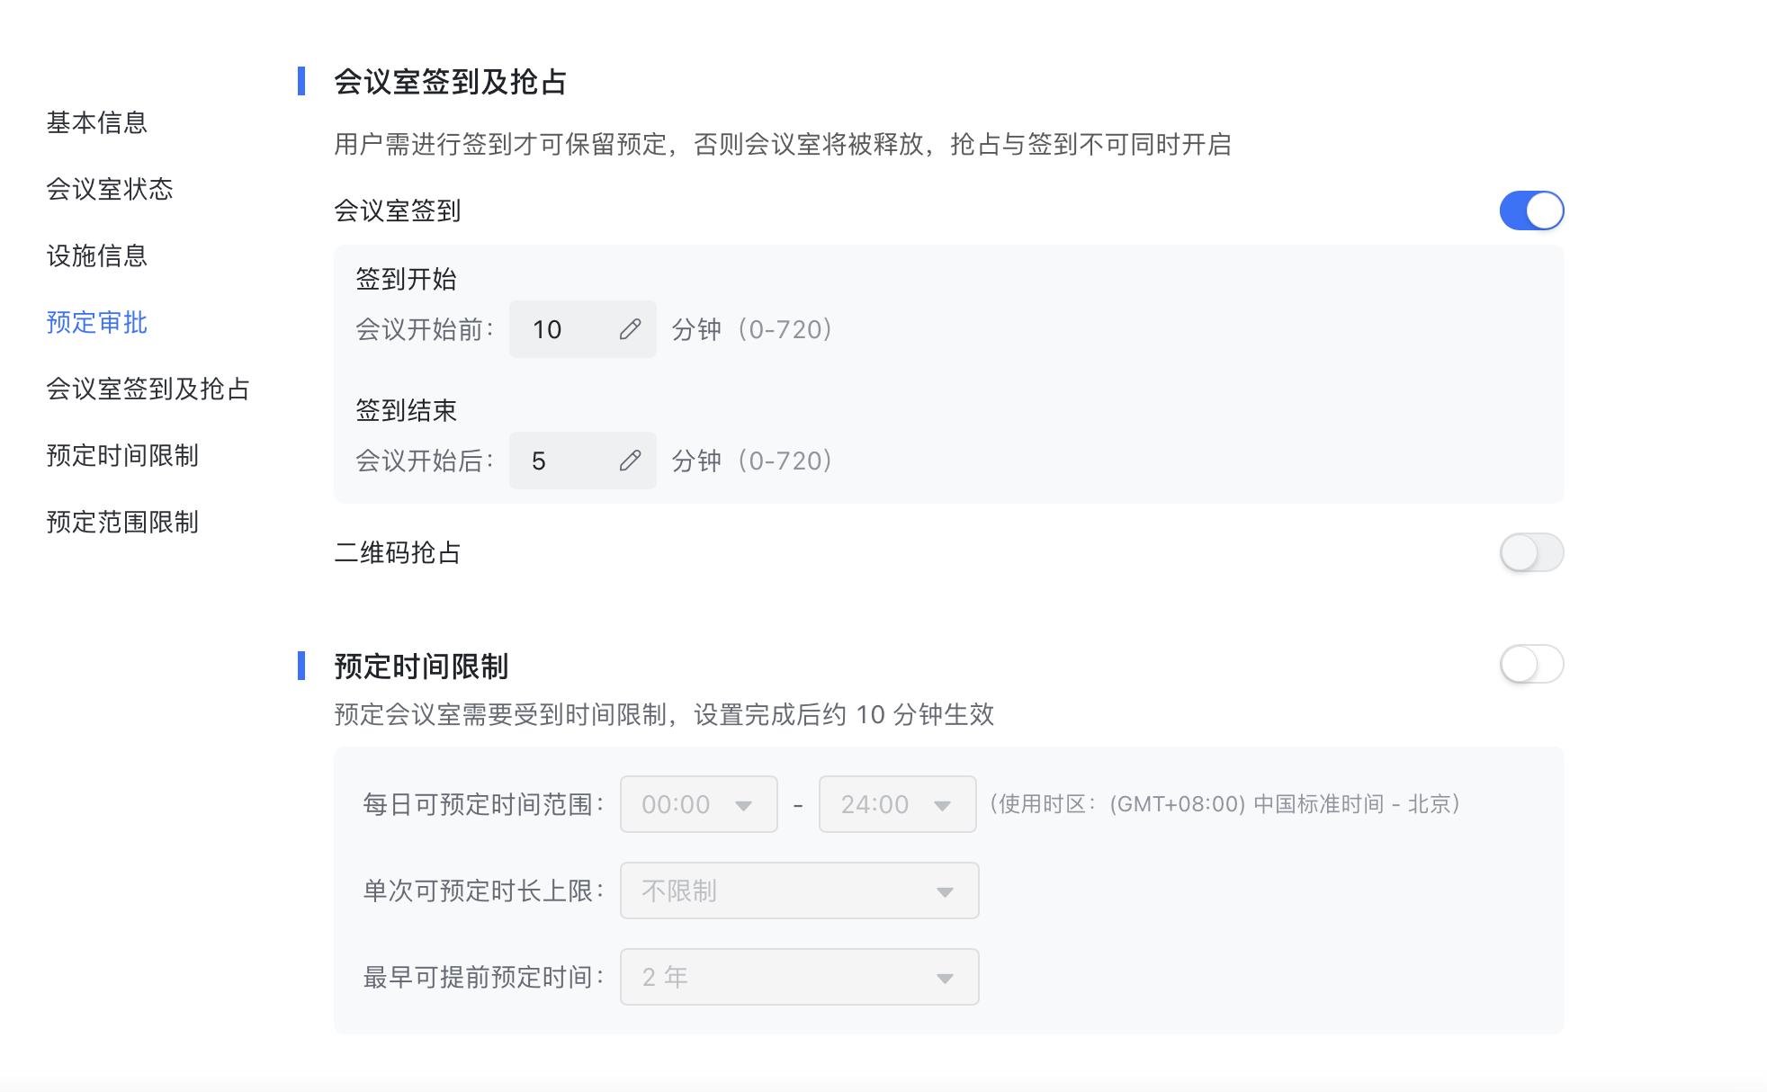Select 基本信息 in the sidebar
This screenshot has width=1767, height=1092.
(x=96, y=123)
